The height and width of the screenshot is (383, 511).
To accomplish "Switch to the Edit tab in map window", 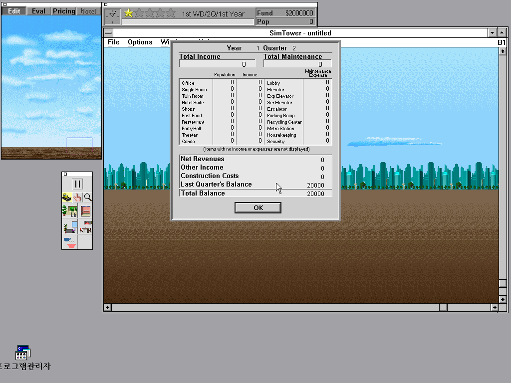I will pos(14,11).
